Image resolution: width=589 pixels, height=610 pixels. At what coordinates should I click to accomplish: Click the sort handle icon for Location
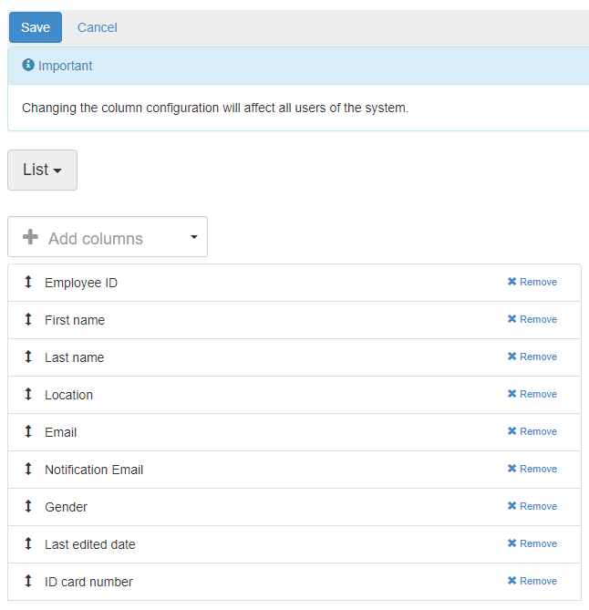point(28,395)
